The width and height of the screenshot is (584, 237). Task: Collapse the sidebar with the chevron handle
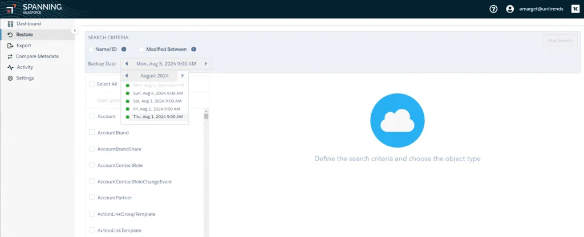pos(75,31)
